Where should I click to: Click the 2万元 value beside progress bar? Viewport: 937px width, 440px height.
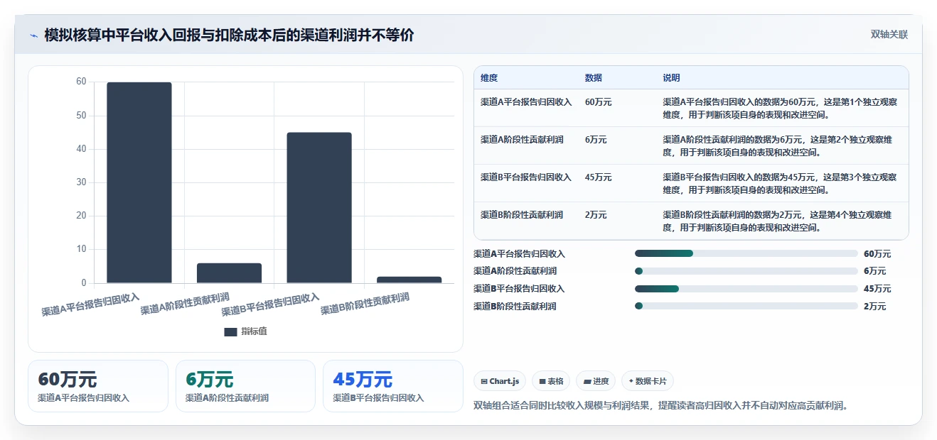click(875, 307)
